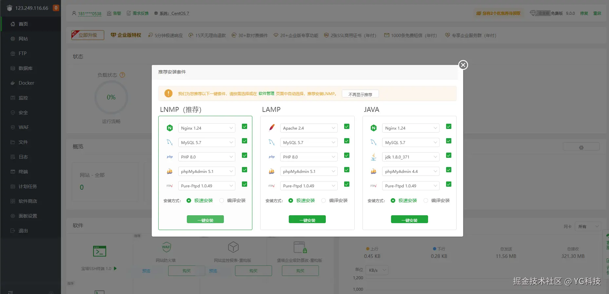
Task: Open the Pure-Ftpd 1.0.49 dropdown in LNMP
Action: pyautogui.click(x=207, y=186)
